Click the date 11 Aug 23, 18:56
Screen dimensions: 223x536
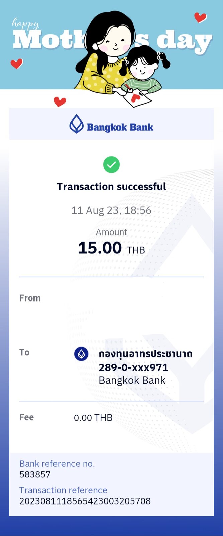111,210
